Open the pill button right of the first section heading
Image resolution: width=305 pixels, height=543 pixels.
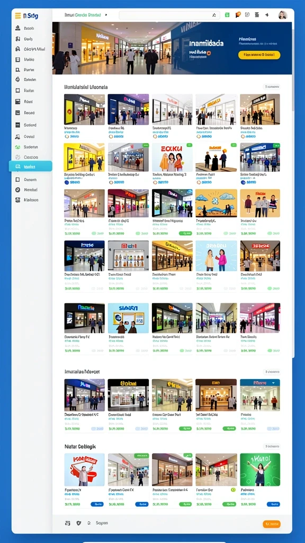[271, 86]
